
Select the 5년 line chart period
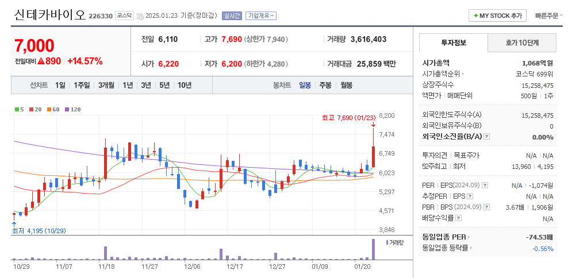click(164, 86)
